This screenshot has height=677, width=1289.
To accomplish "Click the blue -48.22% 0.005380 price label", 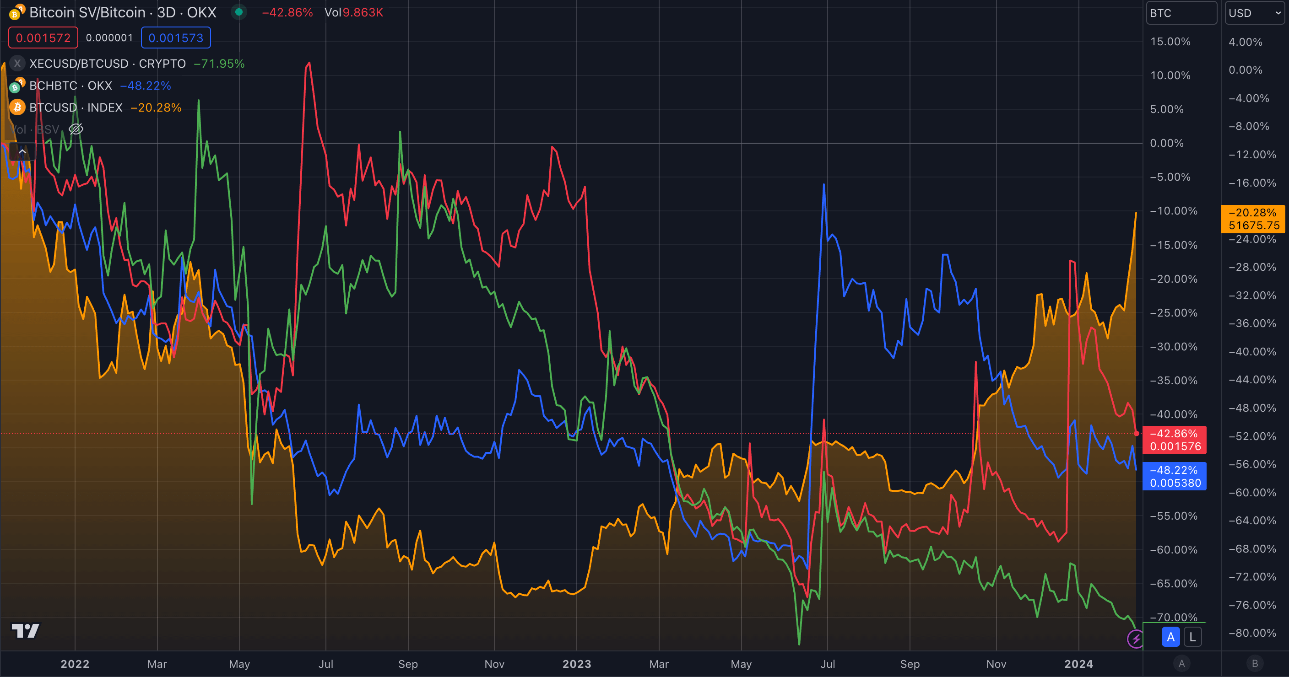I will pos(1175,477).
